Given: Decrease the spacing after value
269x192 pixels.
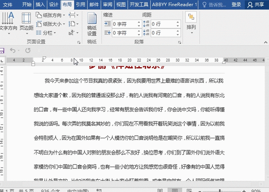Looking at the screenshot, I should [178, 35].
